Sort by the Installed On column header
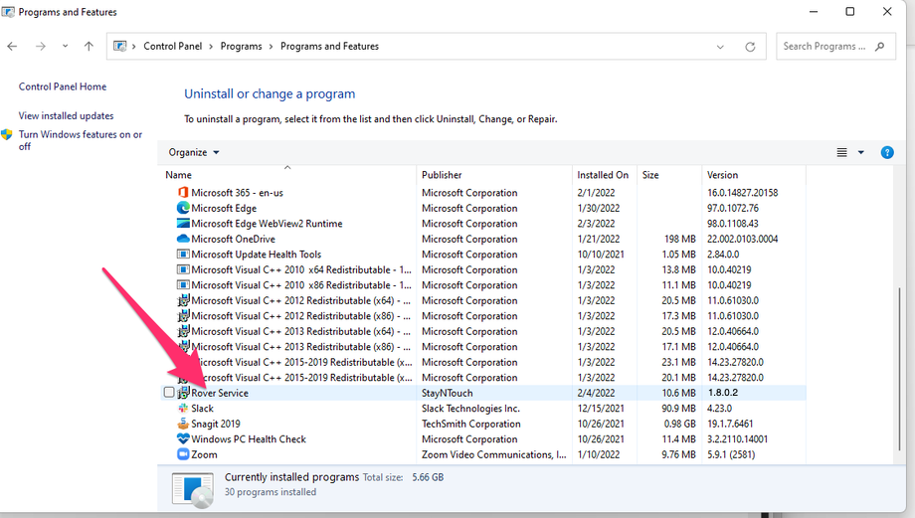915x518 pixels. pos(604,174)
